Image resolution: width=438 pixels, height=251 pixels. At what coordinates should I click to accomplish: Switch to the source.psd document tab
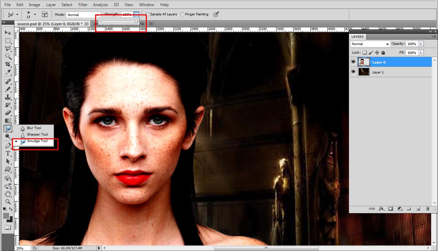50,24
